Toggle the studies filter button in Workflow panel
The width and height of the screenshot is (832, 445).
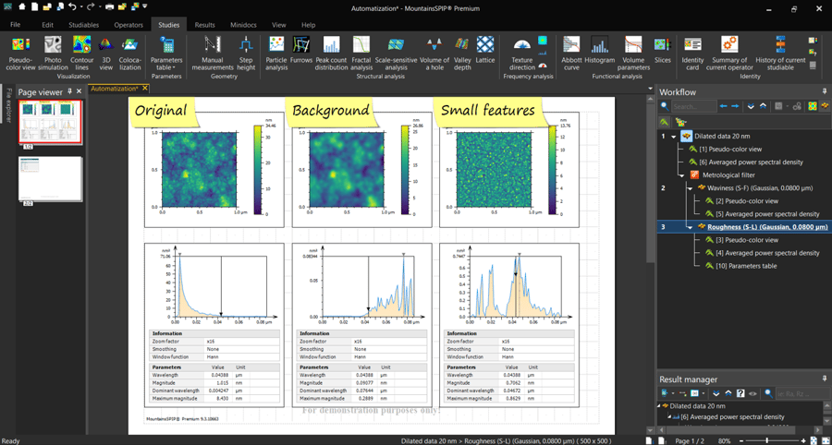[665, 123]
